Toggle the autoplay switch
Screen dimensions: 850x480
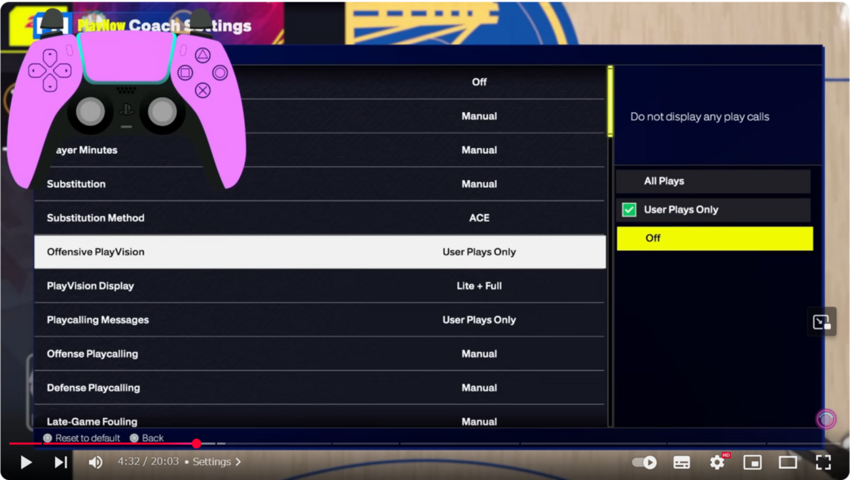(645, 462)
